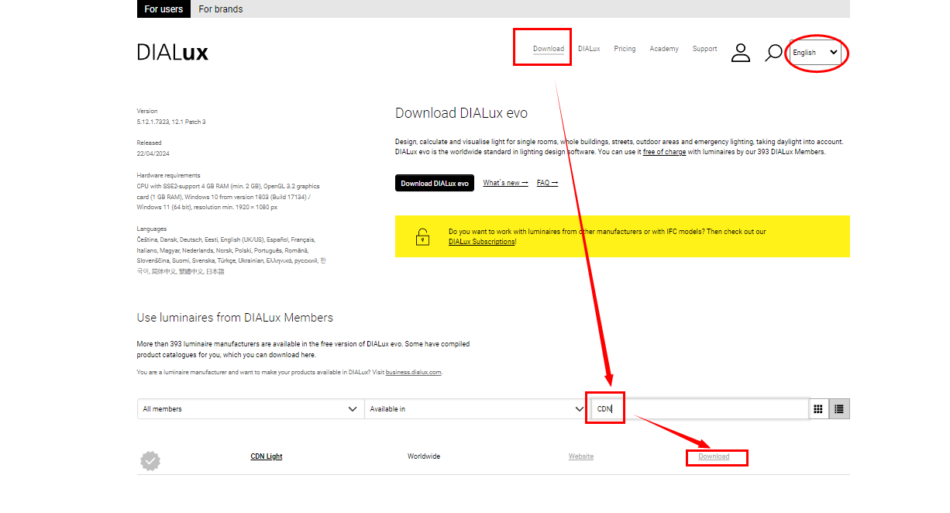Switch to list view icon
The width and height of the screenshot is (950, 513).
[x=839, y=408]
